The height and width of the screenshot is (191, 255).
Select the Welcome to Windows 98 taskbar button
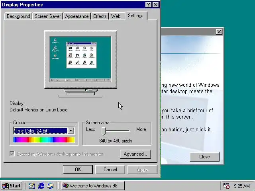click(x=93, y=186)
